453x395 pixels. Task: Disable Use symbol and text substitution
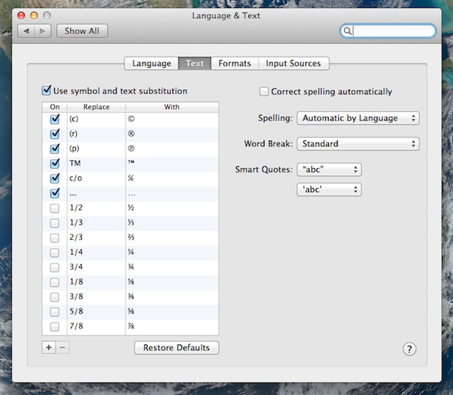pyautogui.click(x=46, y=90)
